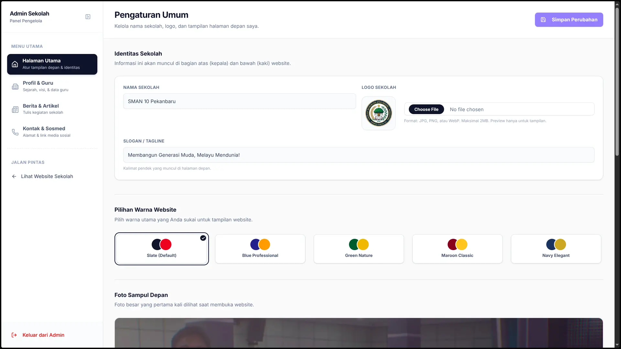Viewport: 621px width, 349px height.
Task: Click 'Pilihan Warna Website' heading
Action: pos(145,210)
